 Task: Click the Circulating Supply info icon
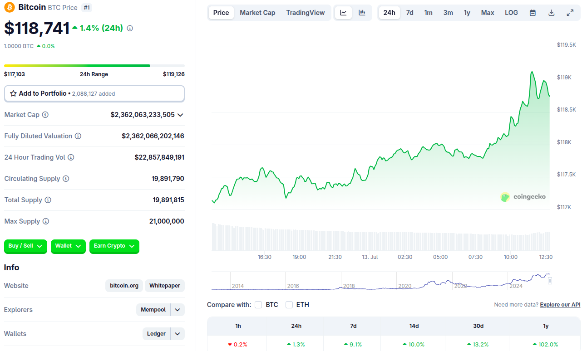66,179
